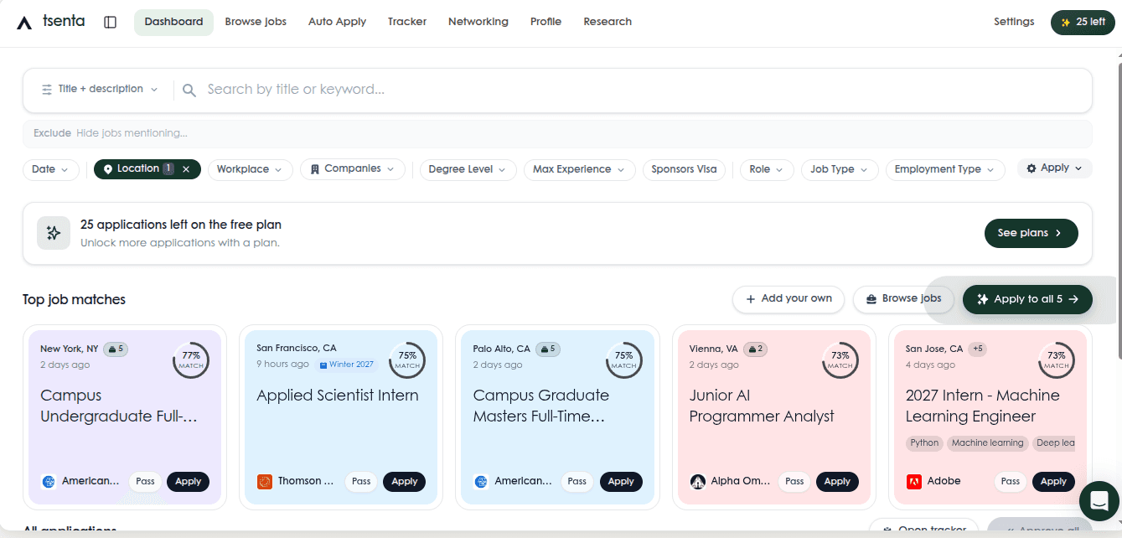Click the filter sliders icon beside Title + description
This screenshot has width=1122, height=538.
point(47,89)
